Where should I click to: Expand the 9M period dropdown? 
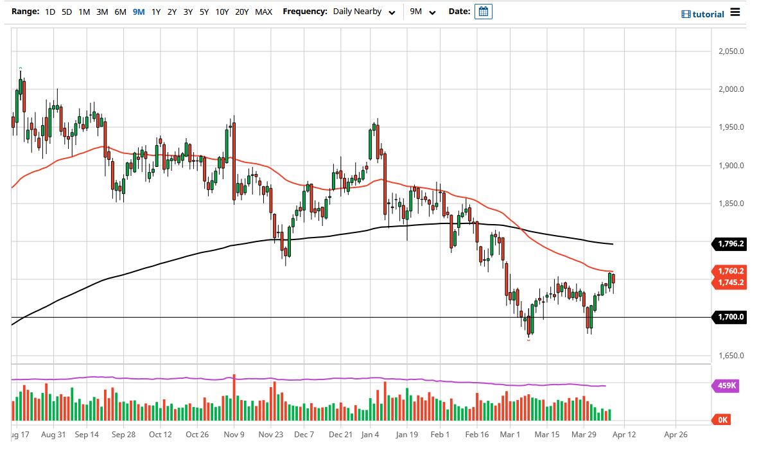pos(423,12)
